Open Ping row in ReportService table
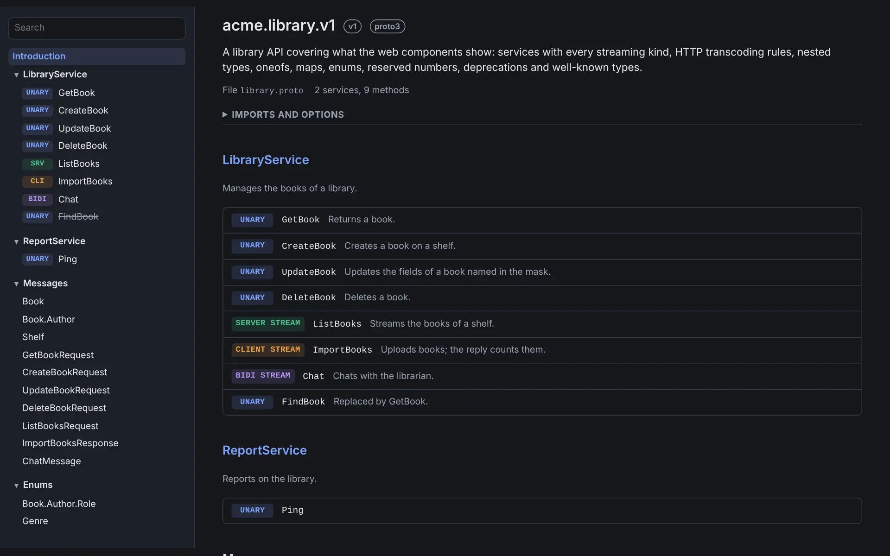890x556 pixels. (x=542, y=511)
